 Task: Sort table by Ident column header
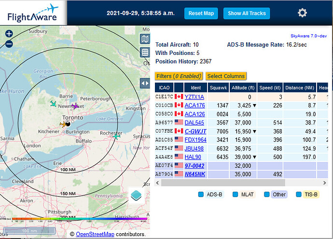pyautogui.click(x=195, y=88)
